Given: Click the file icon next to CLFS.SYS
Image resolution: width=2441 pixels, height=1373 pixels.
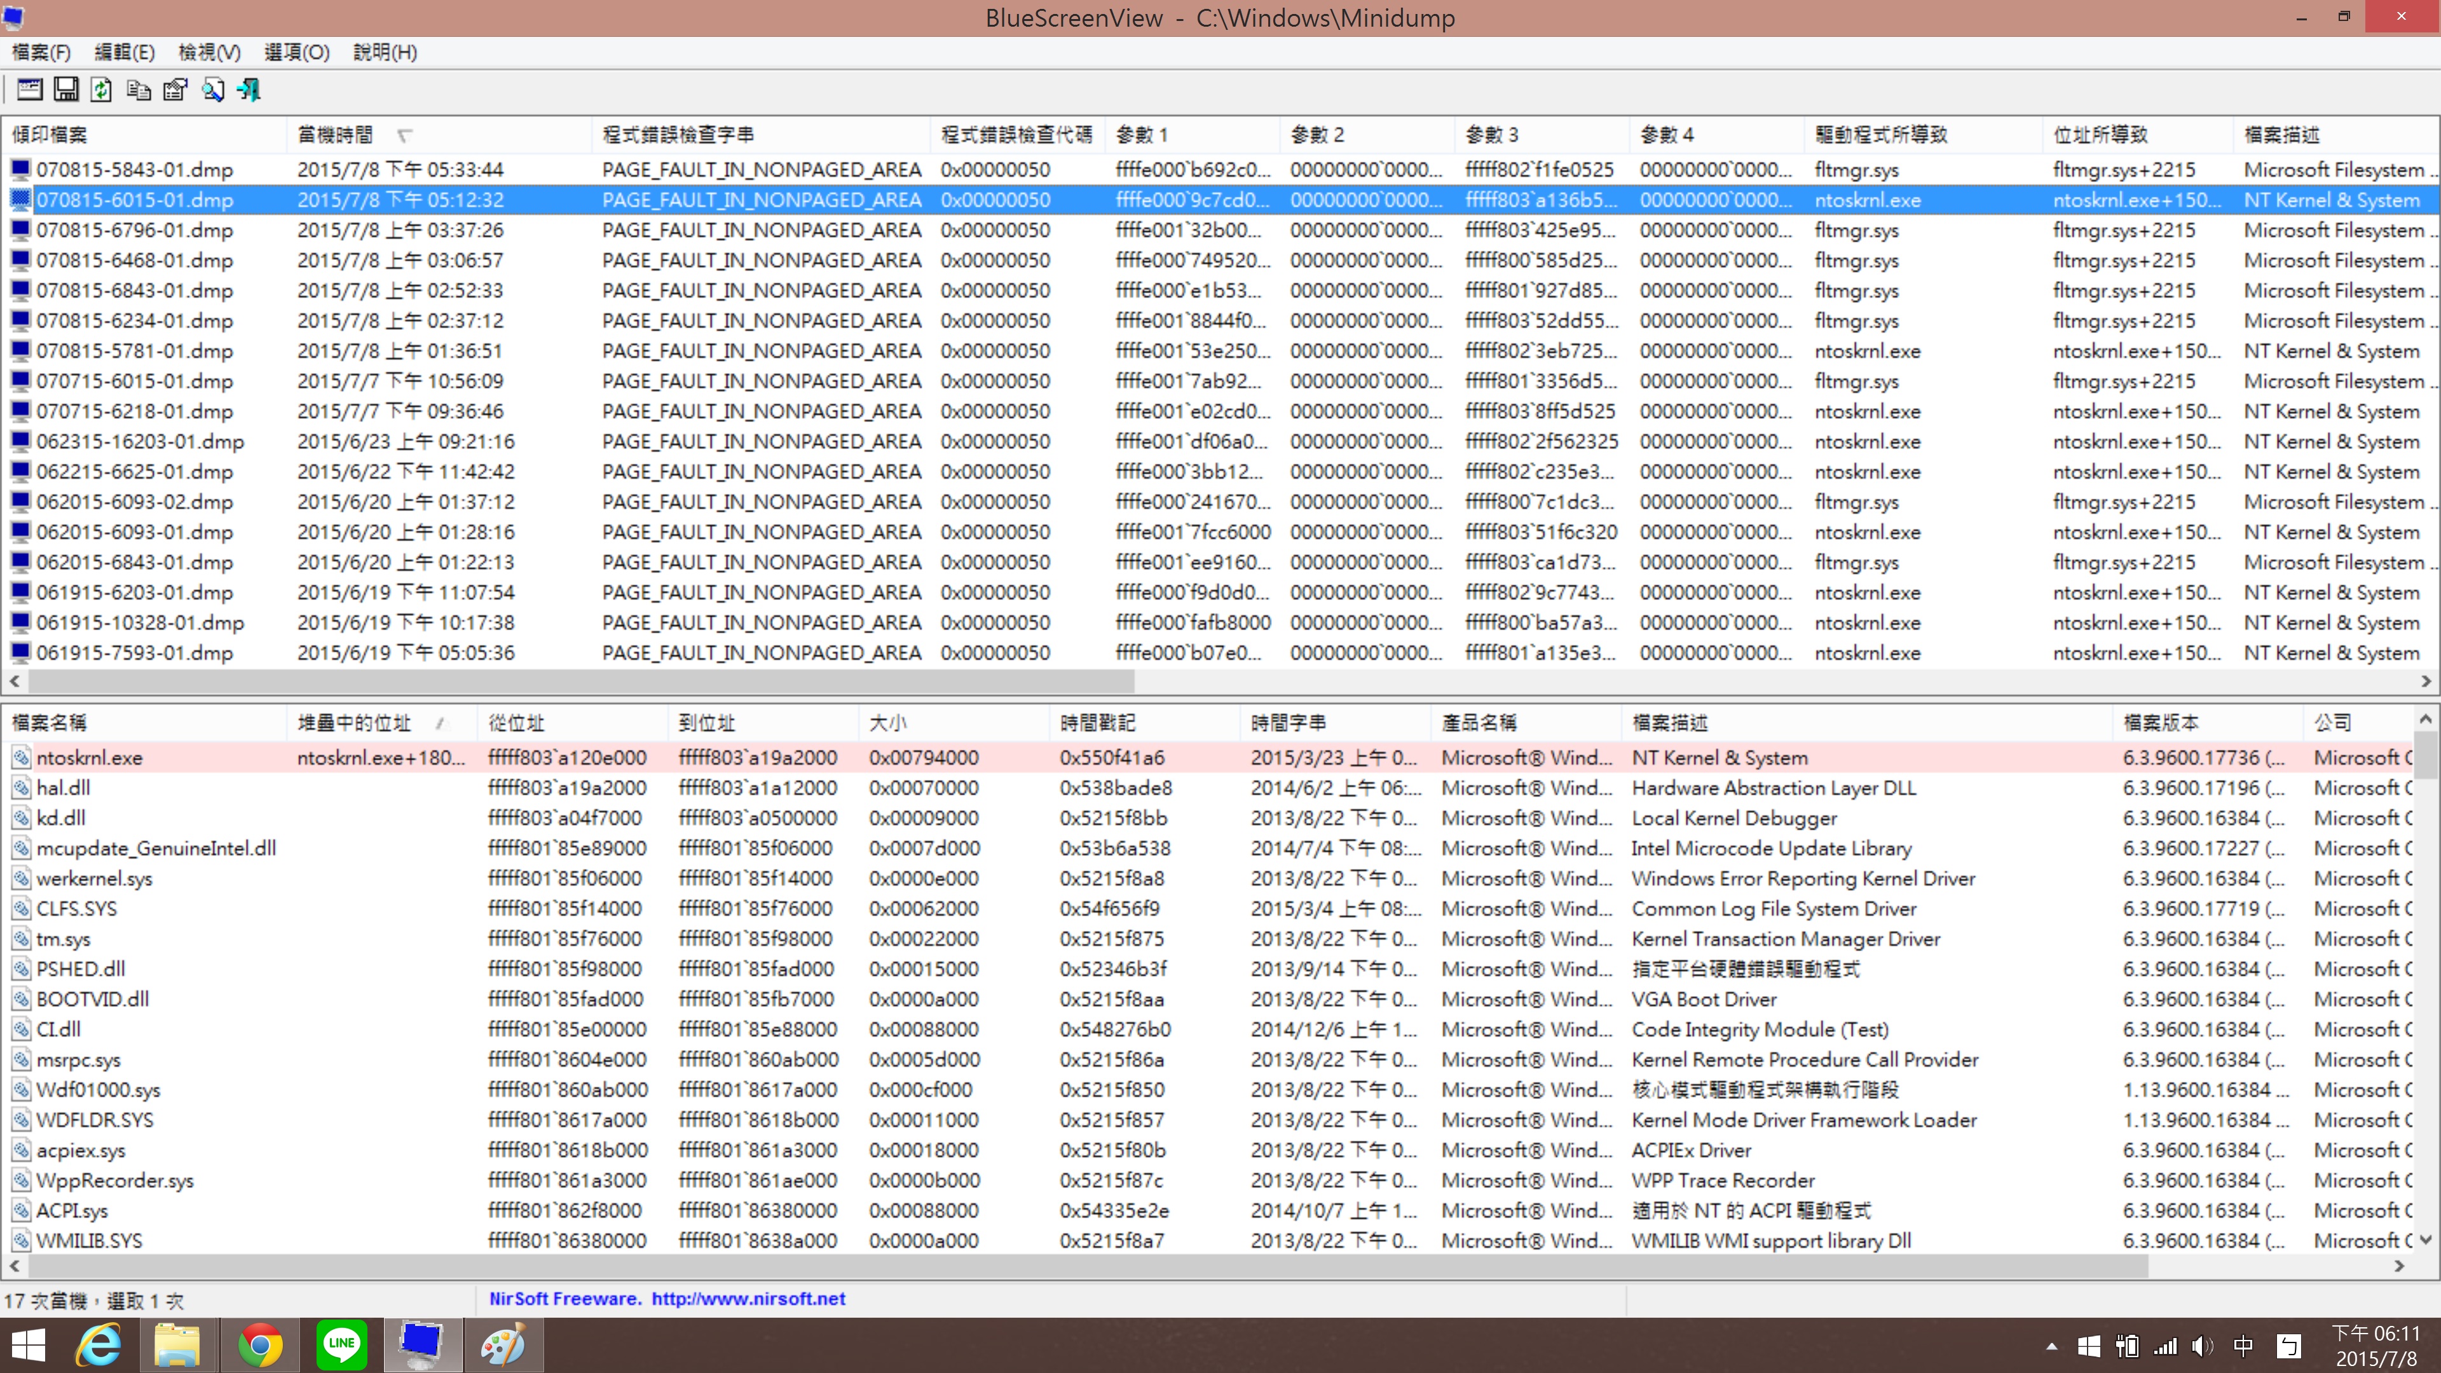Looking at the screenshot, I should (21, 908).
